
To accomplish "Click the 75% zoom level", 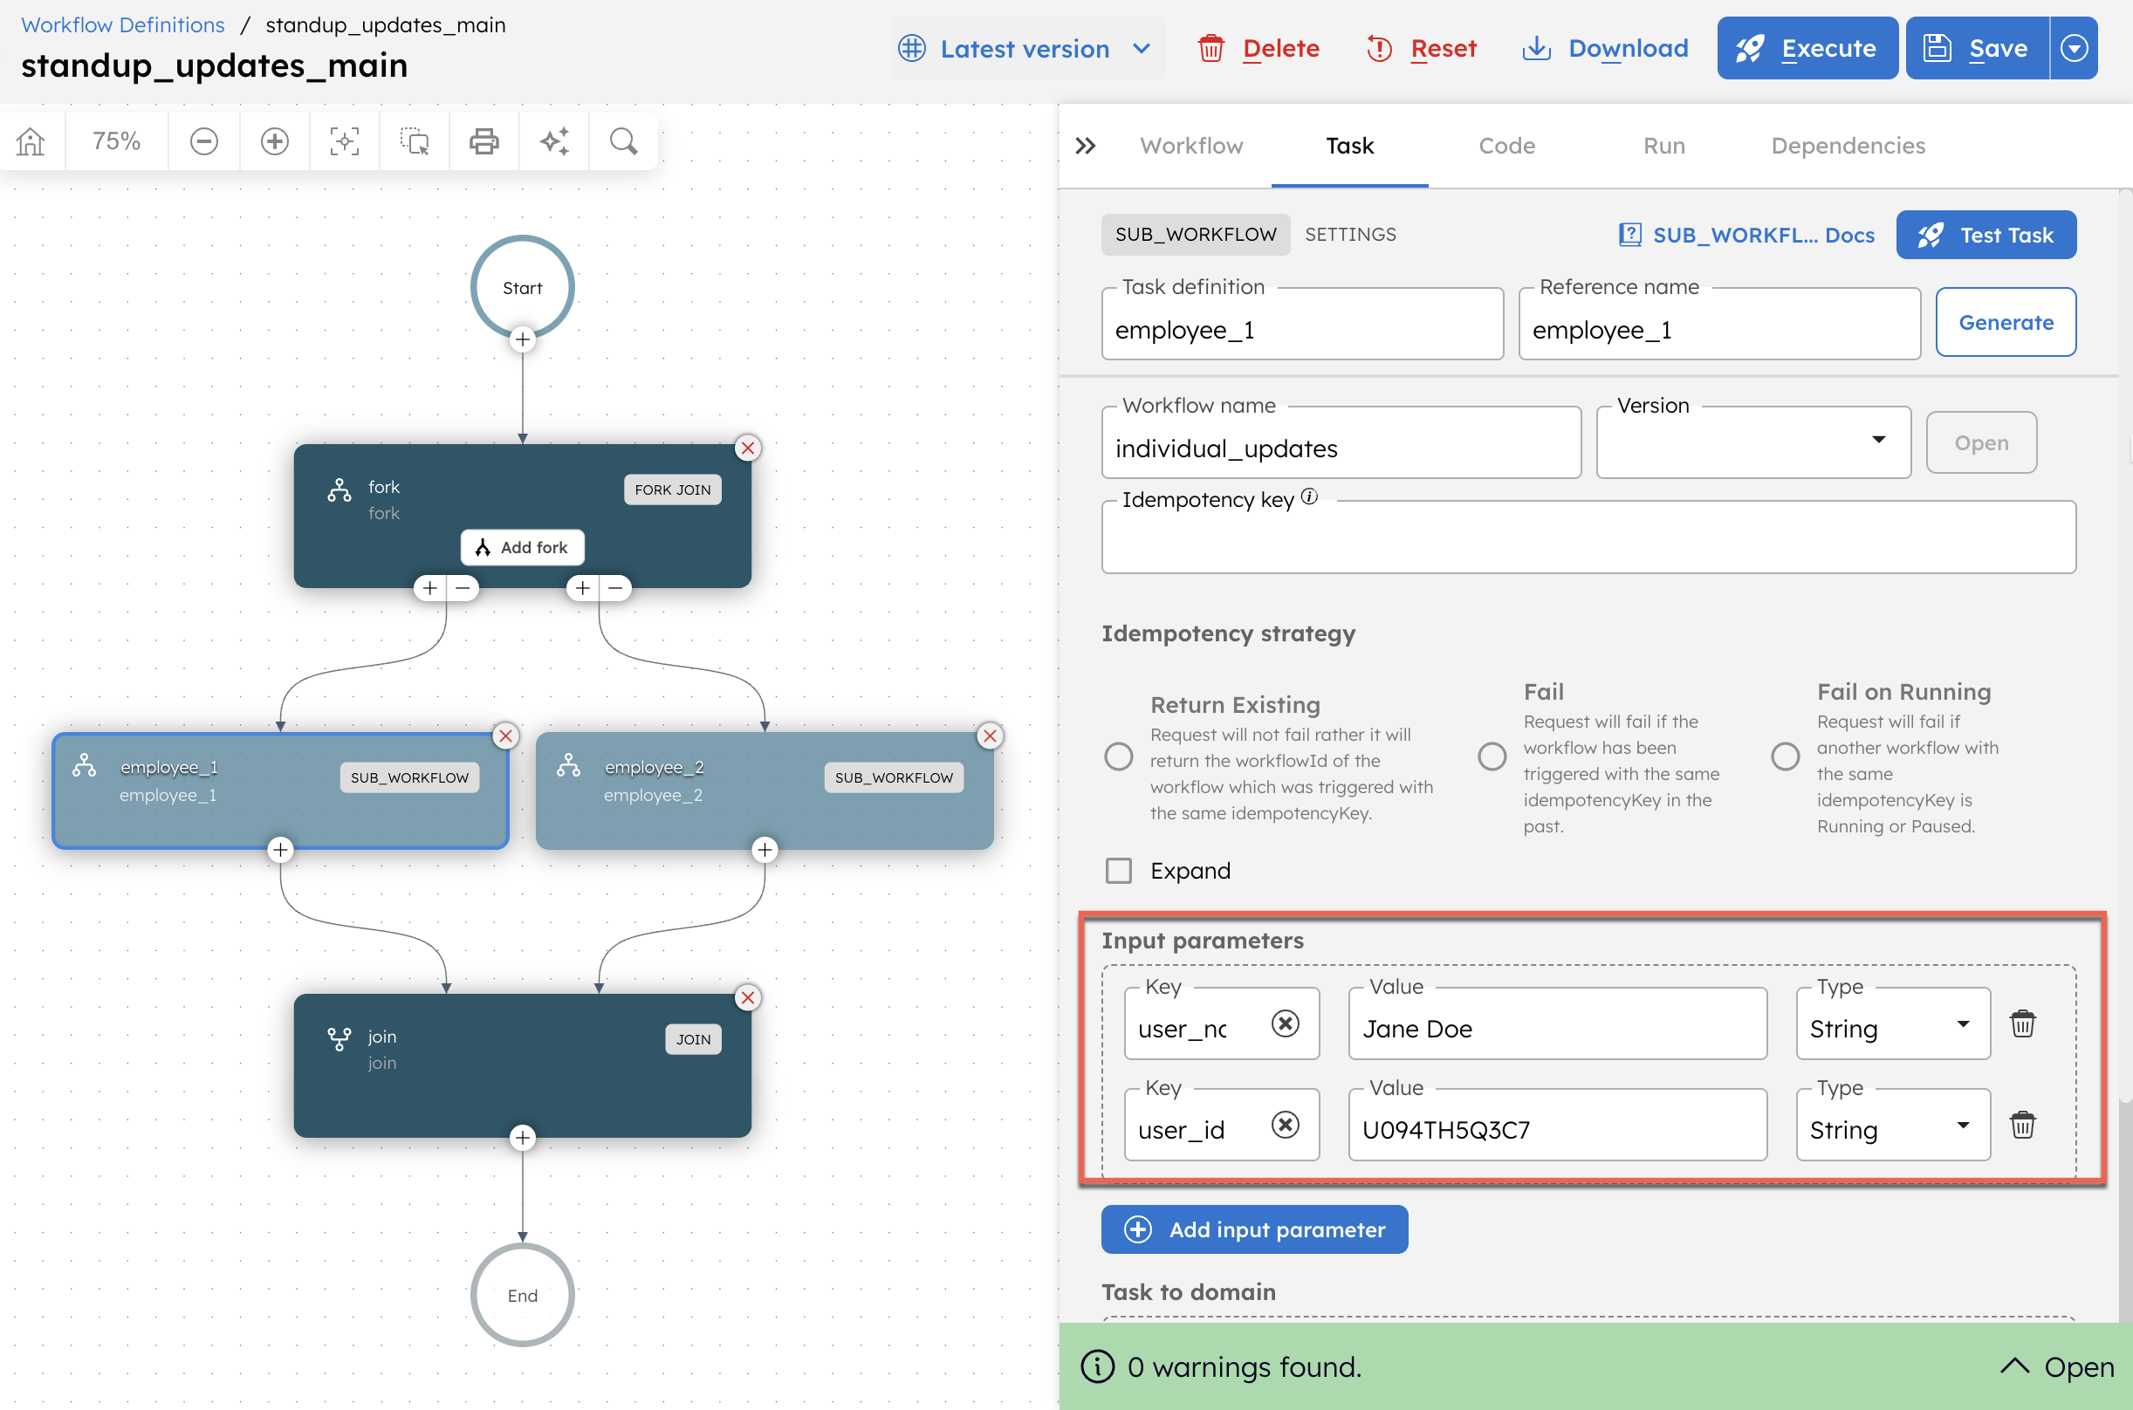I will tap(116, 141).
